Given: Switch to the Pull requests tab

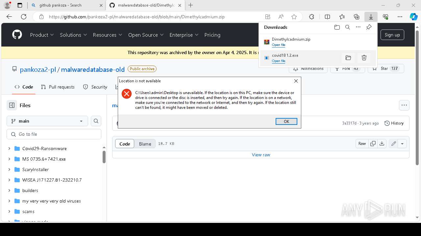Looking at the screenshot, I should [58, 87].
